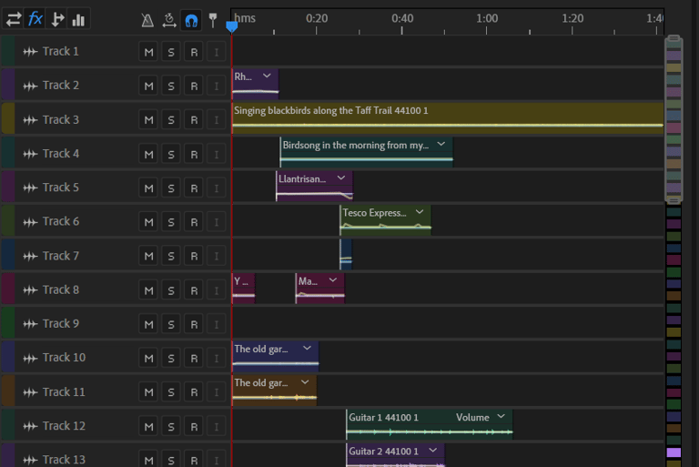Click the Track 2 waveform icon

(30, 86)
